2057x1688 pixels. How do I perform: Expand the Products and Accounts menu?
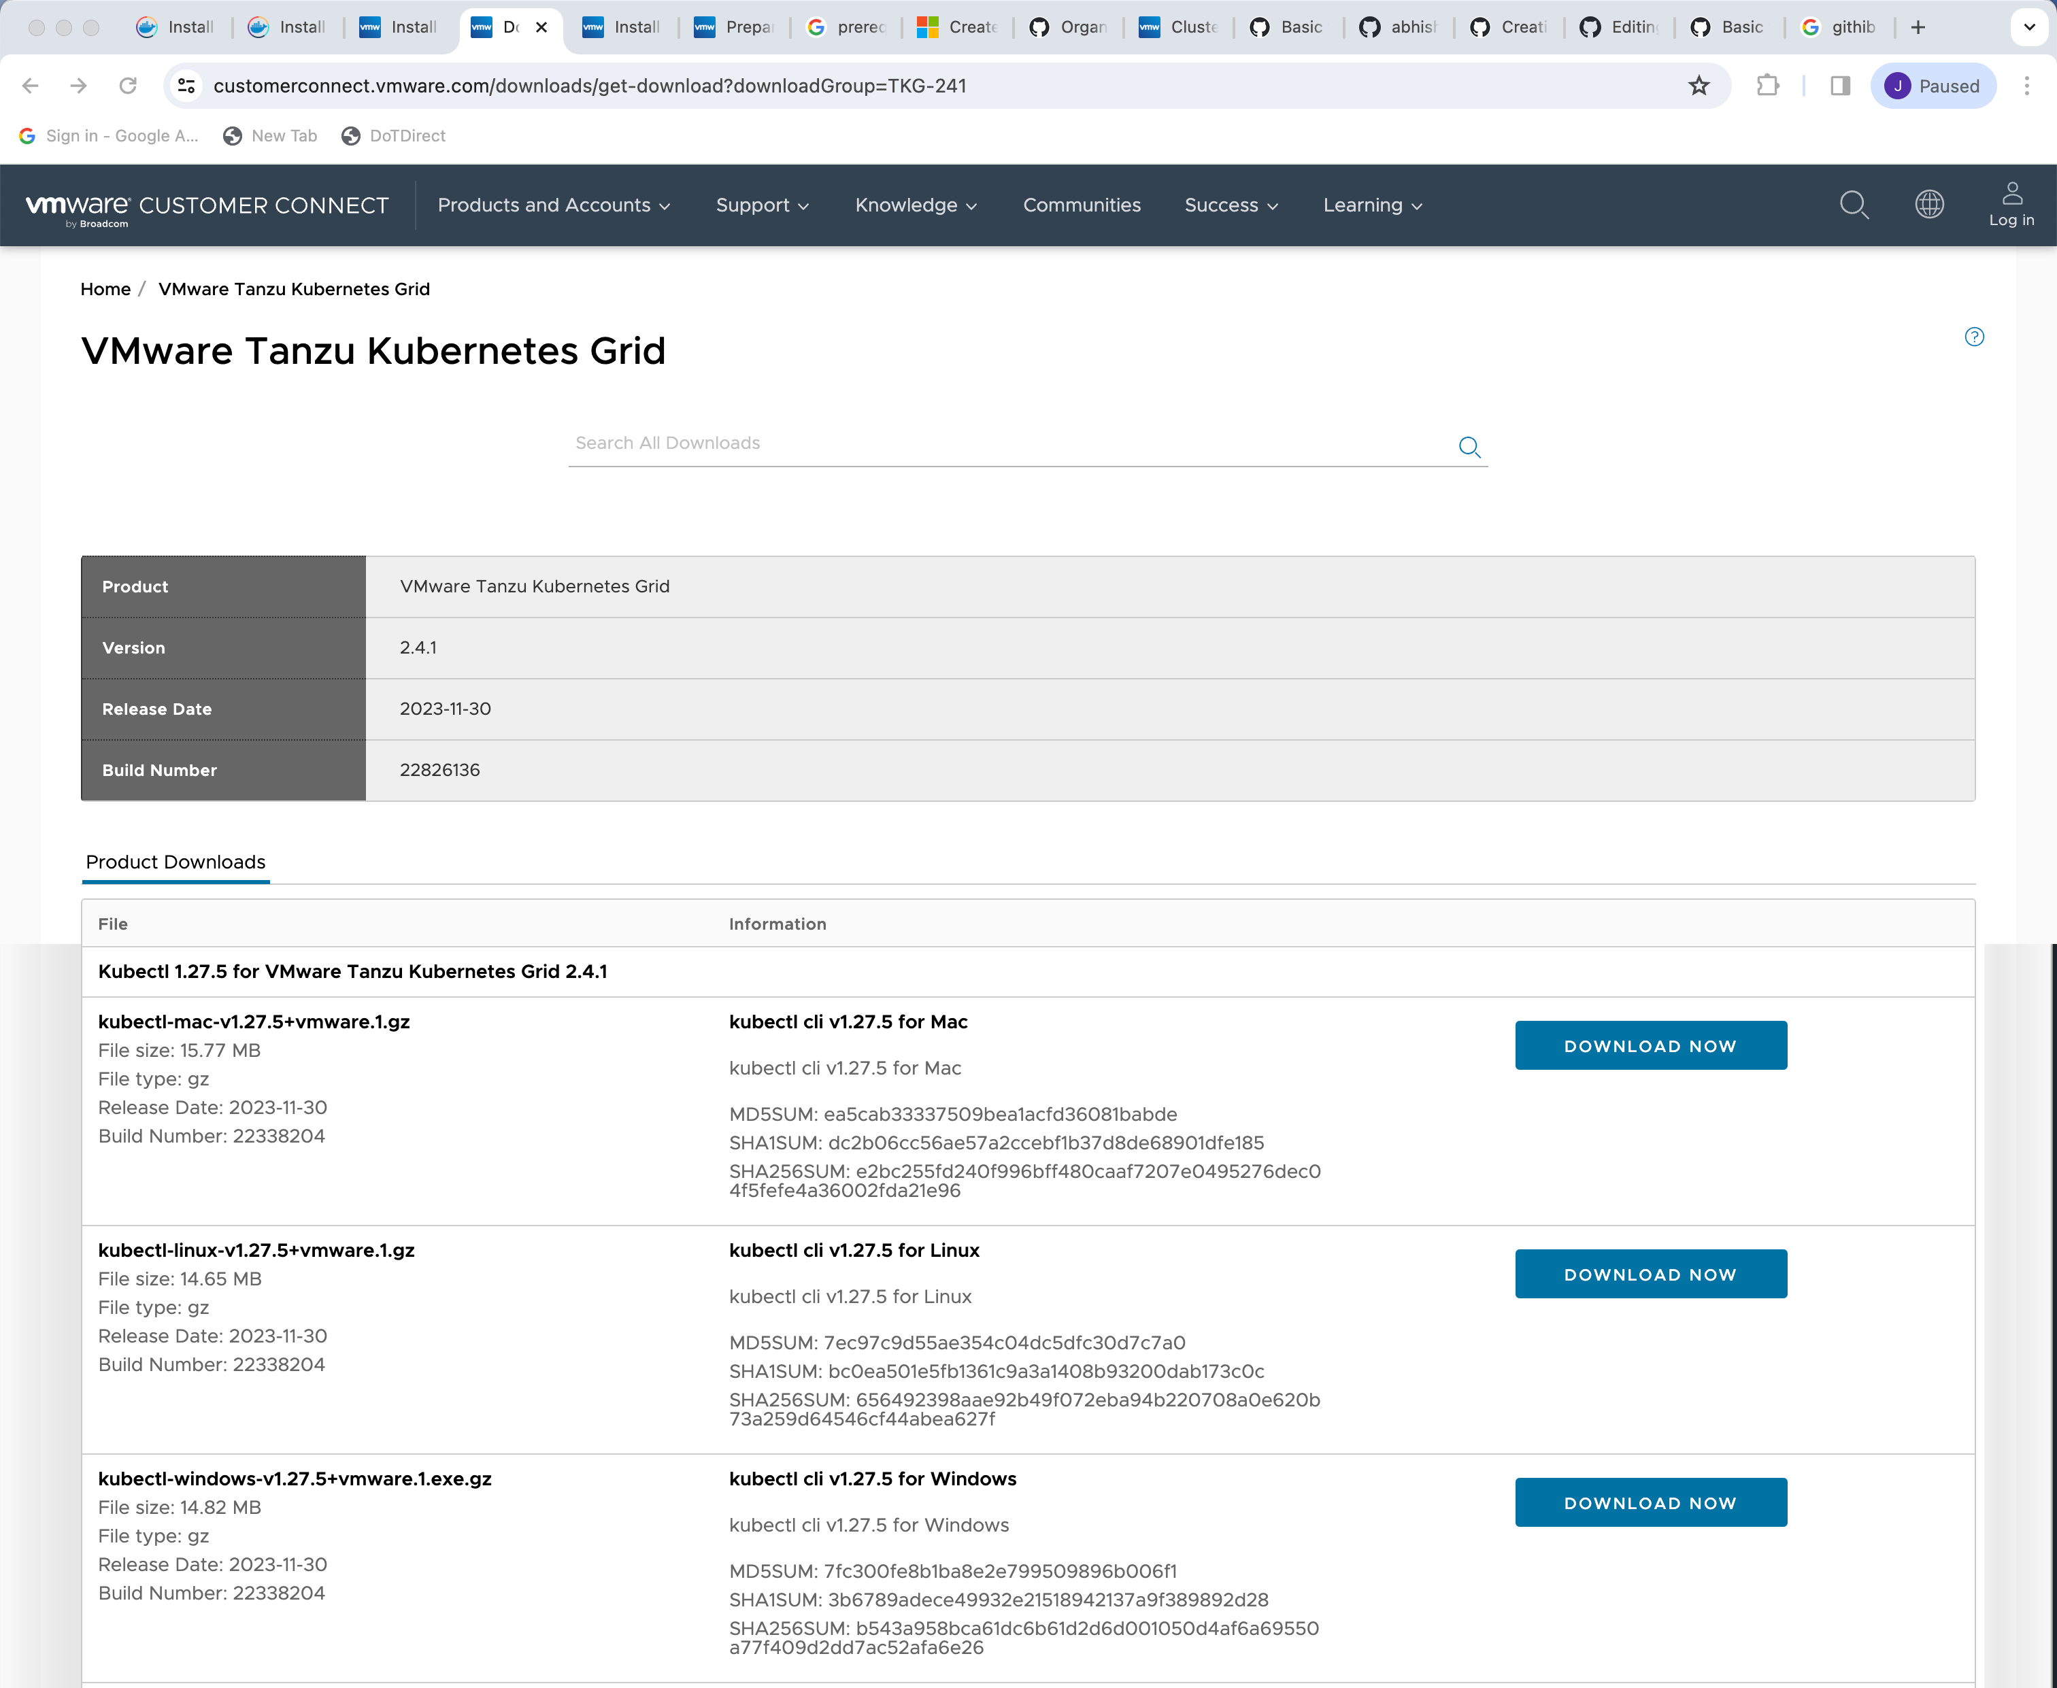[x=554, y=205]
